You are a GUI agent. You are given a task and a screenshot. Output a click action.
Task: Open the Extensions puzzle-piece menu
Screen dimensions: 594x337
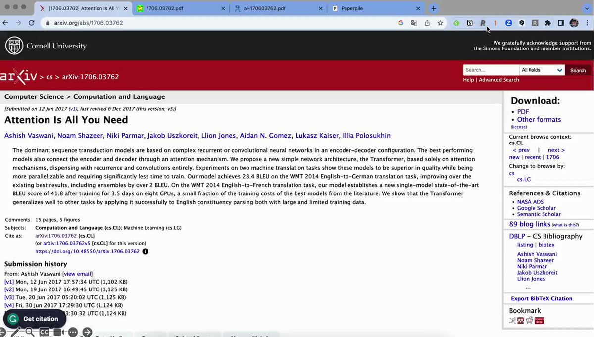[547, 23]
